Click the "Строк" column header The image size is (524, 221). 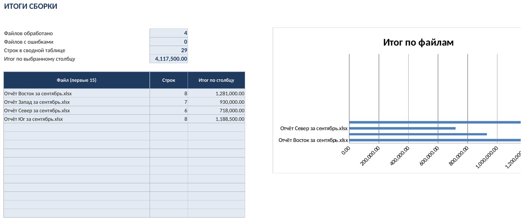pos(169,80)
